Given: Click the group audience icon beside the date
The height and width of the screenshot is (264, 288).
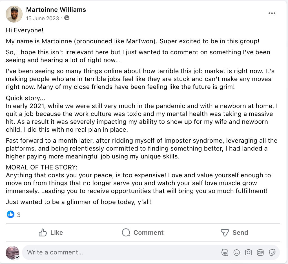Looking at the screenshot, I should coord(67,18).
